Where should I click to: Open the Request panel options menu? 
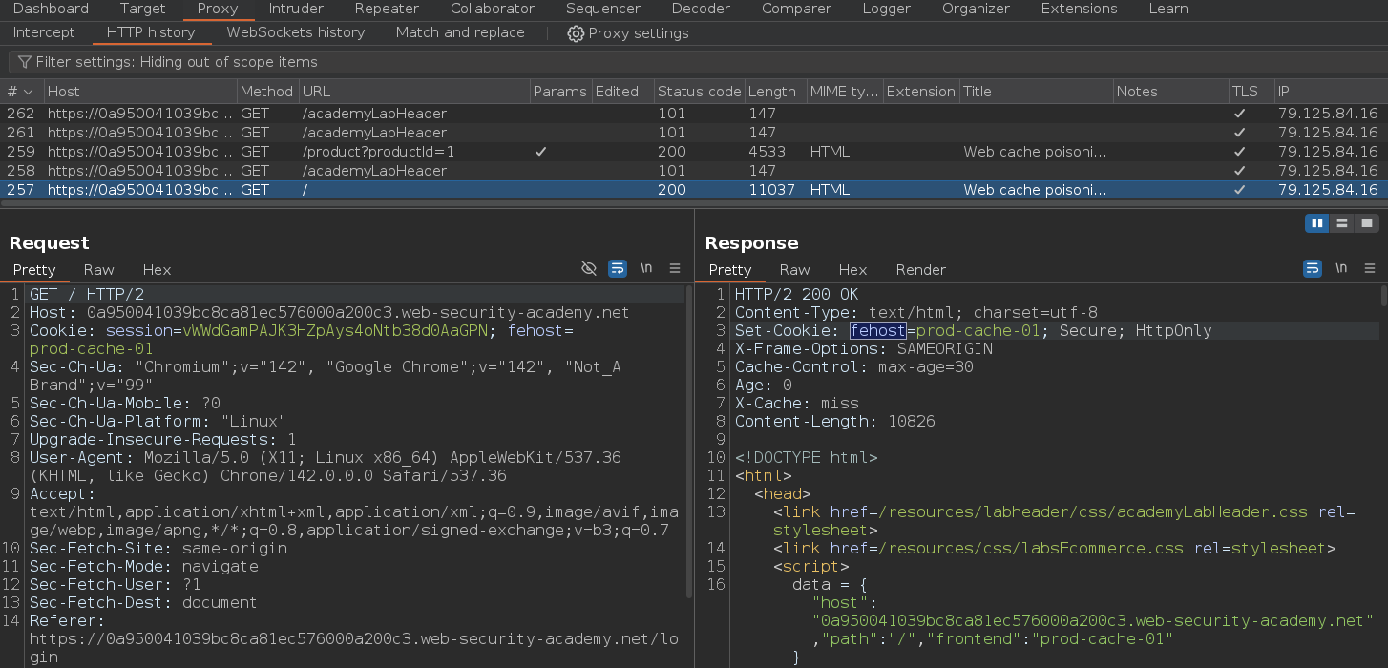click(675, 269)
